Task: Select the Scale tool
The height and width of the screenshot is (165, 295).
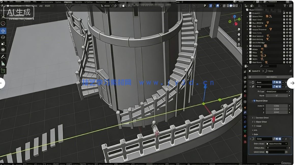Action: point(3,44)
